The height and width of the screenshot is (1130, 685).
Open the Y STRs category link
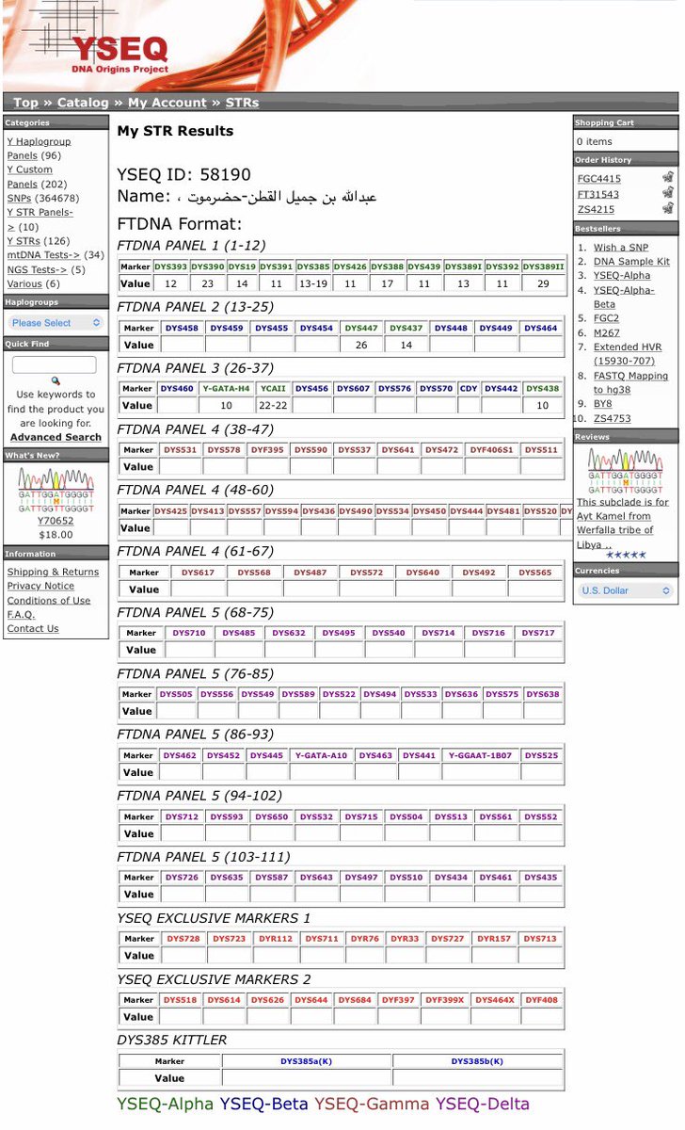(x=24, y=241)
